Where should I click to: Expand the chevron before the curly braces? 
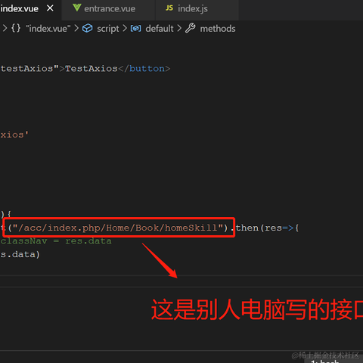[5, 28]
